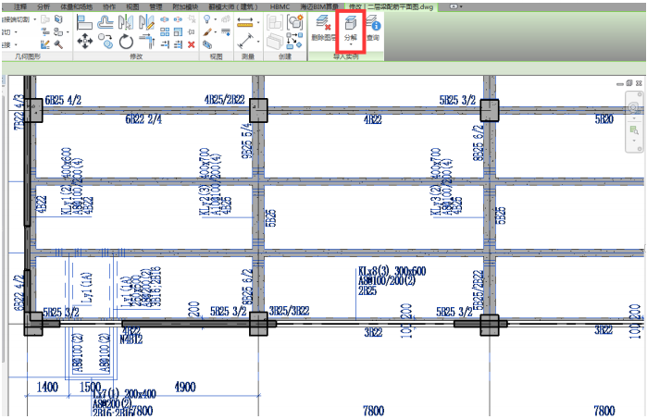Image resolution: width=647 pixels, height=419 pixels.
Task: Select the Aligned Dimension tool
Action: [245, 42]
